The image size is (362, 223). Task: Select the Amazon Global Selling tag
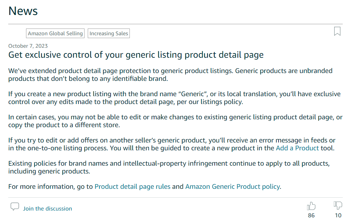click(x=55, y=33)
